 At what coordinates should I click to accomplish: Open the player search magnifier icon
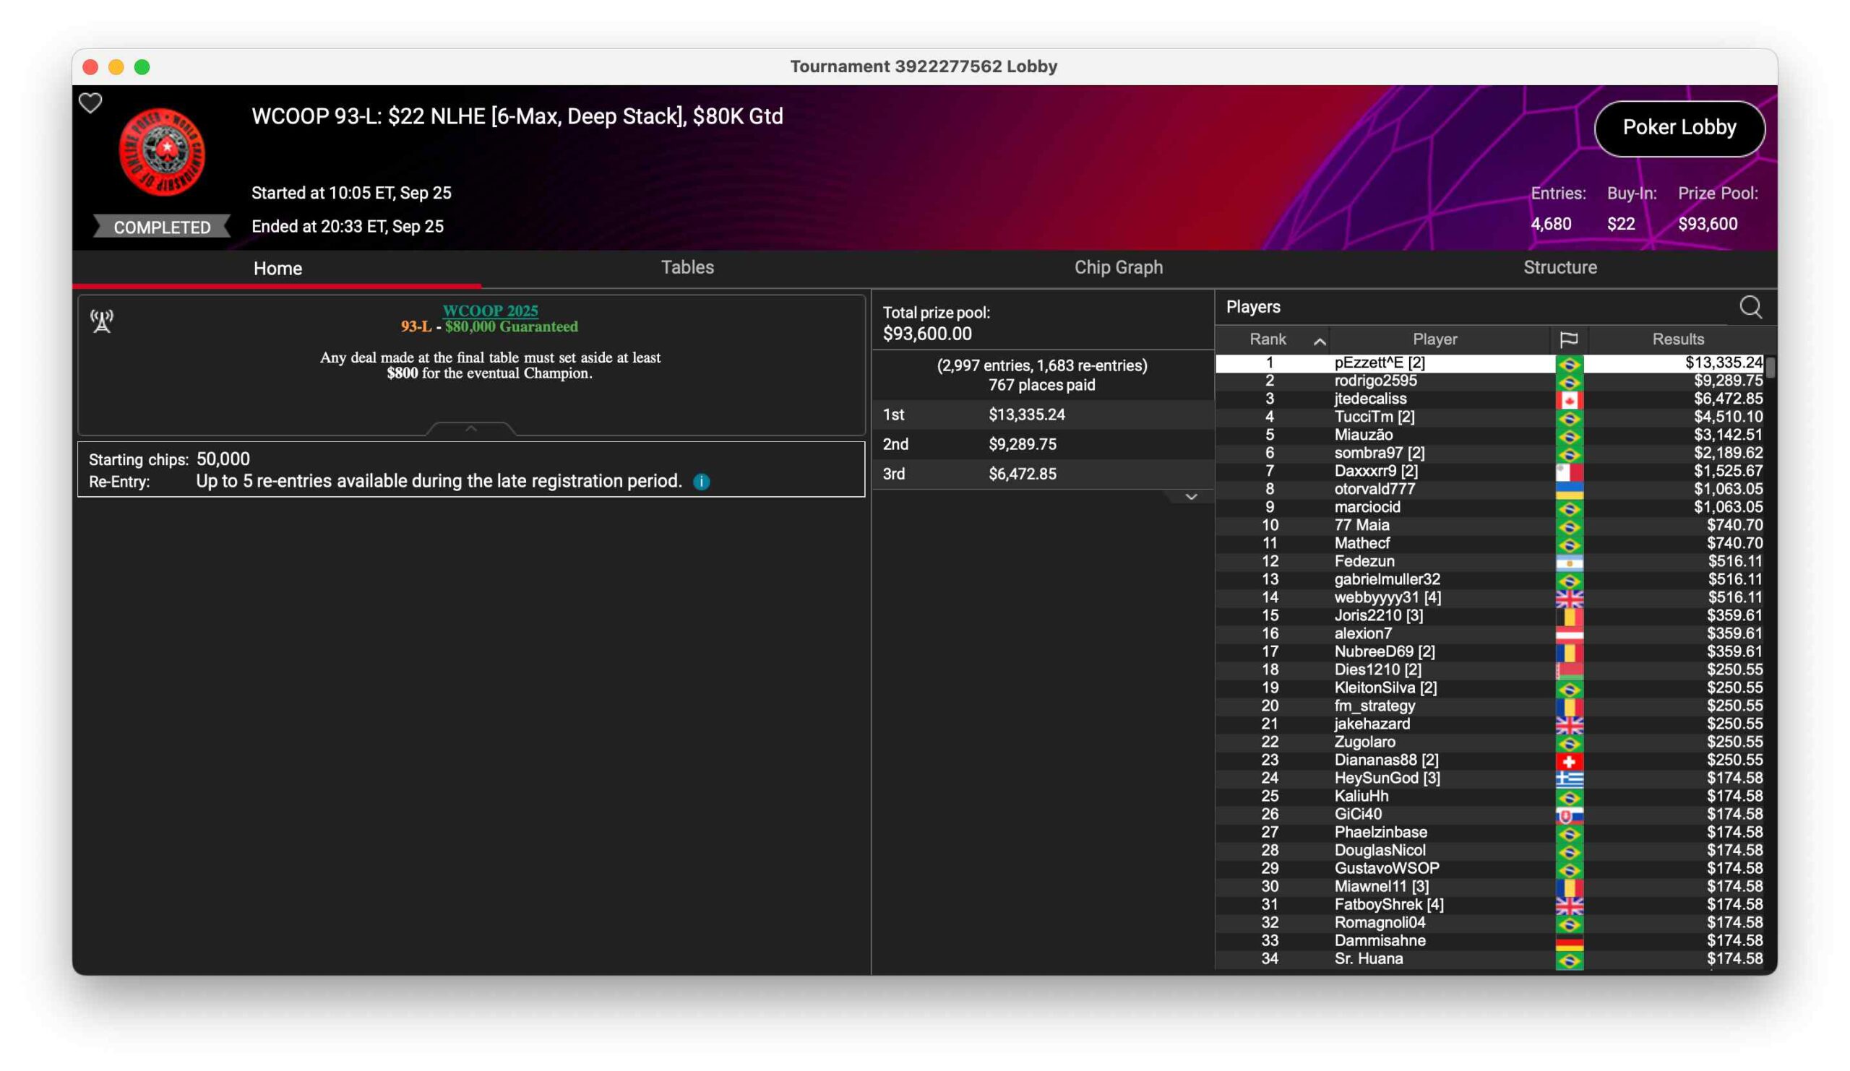tap(1750, 307)
